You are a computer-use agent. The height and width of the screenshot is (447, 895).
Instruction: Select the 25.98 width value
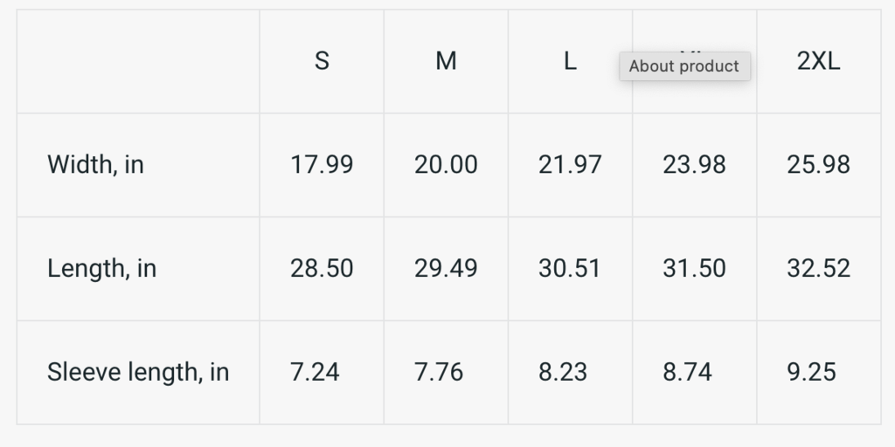pyautogui.click(x=818, y=164)
